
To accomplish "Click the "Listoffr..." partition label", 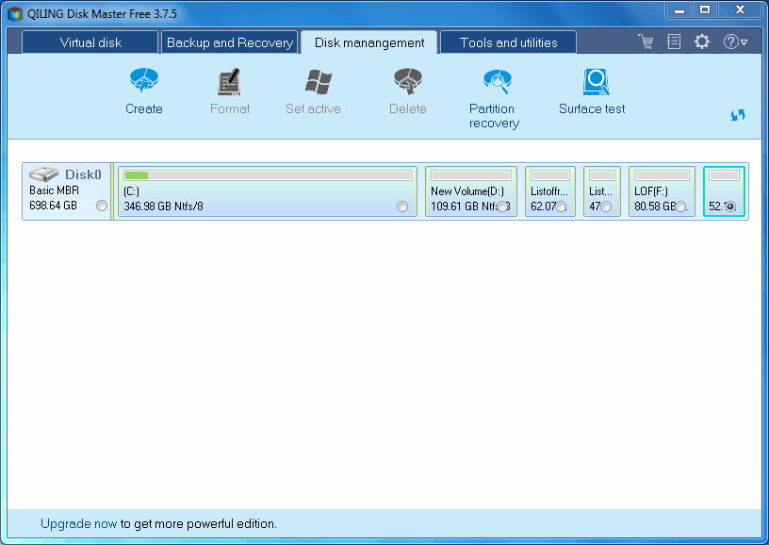I will (549, 191).
